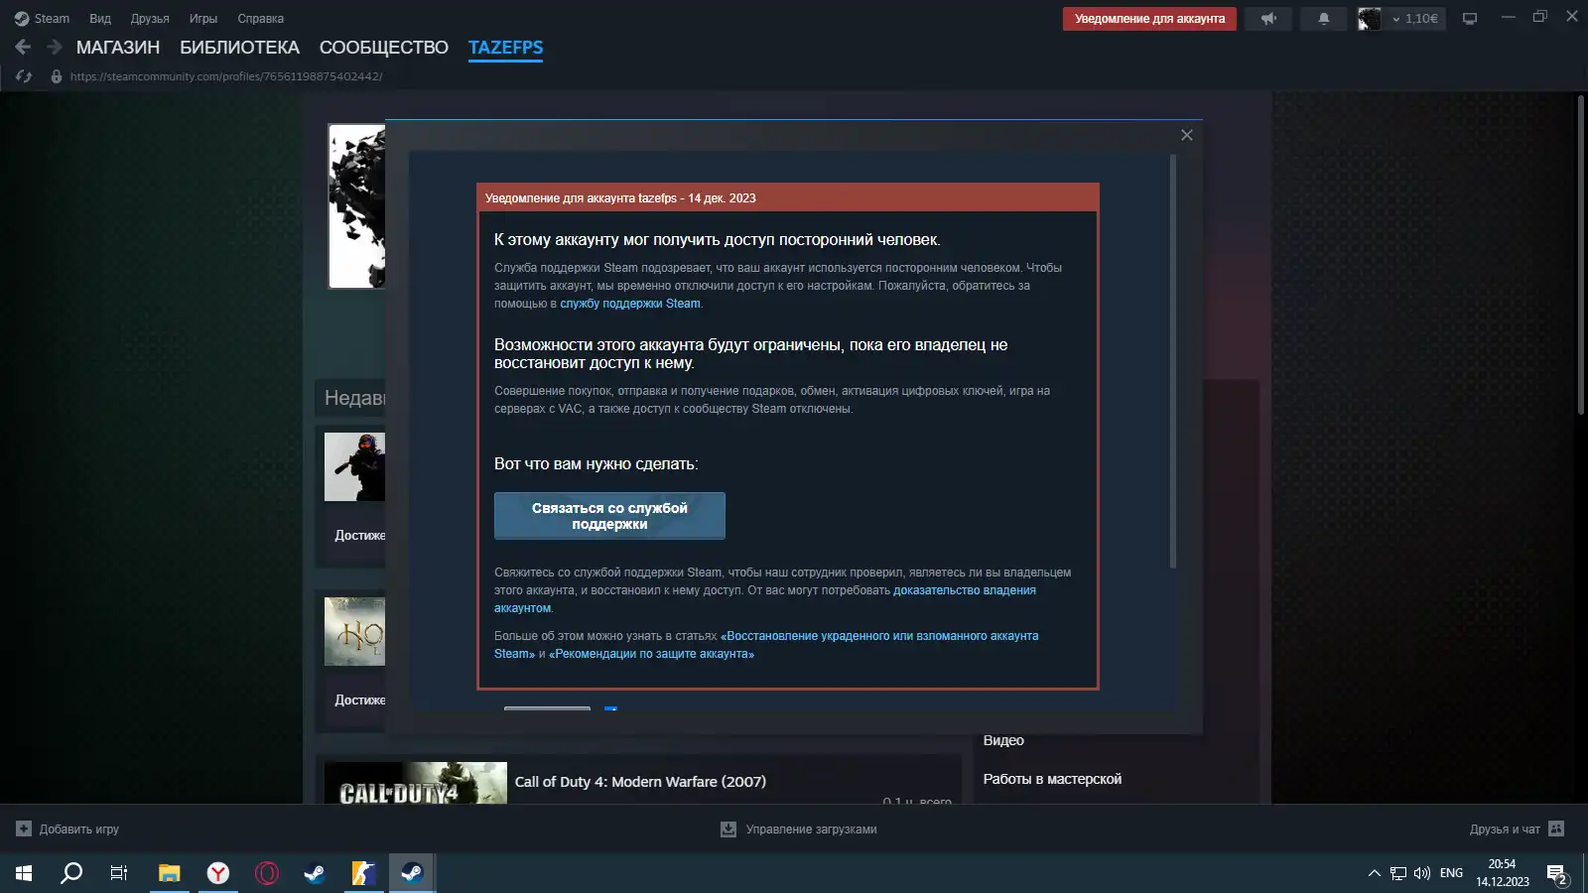
Task: Show hidden system tray icons
Action: tap(1374, 873)
